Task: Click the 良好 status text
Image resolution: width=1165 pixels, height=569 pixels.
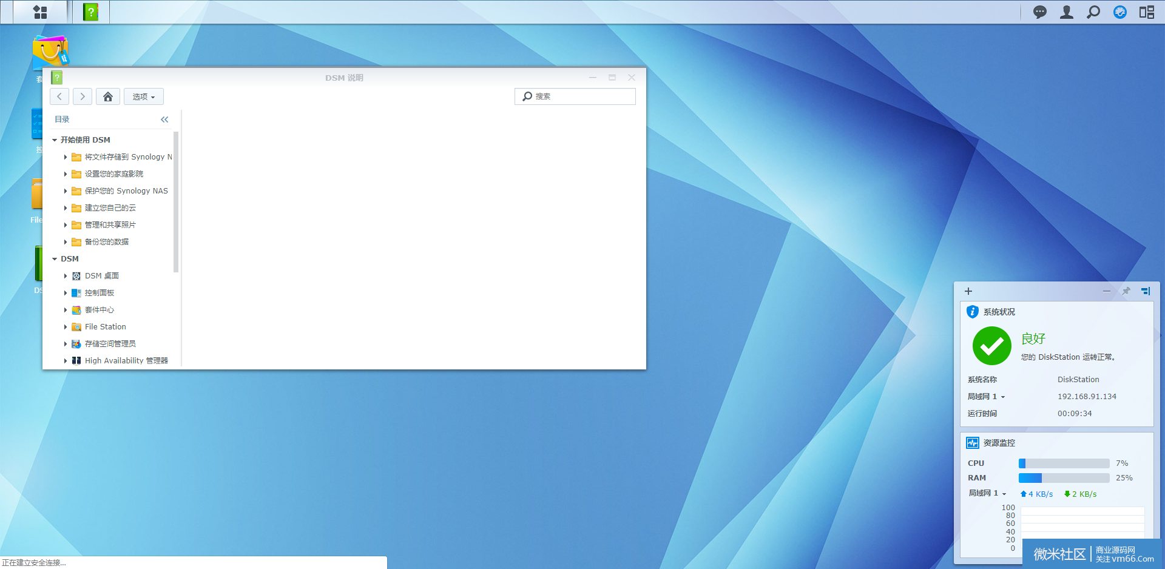Action: 1033,338
